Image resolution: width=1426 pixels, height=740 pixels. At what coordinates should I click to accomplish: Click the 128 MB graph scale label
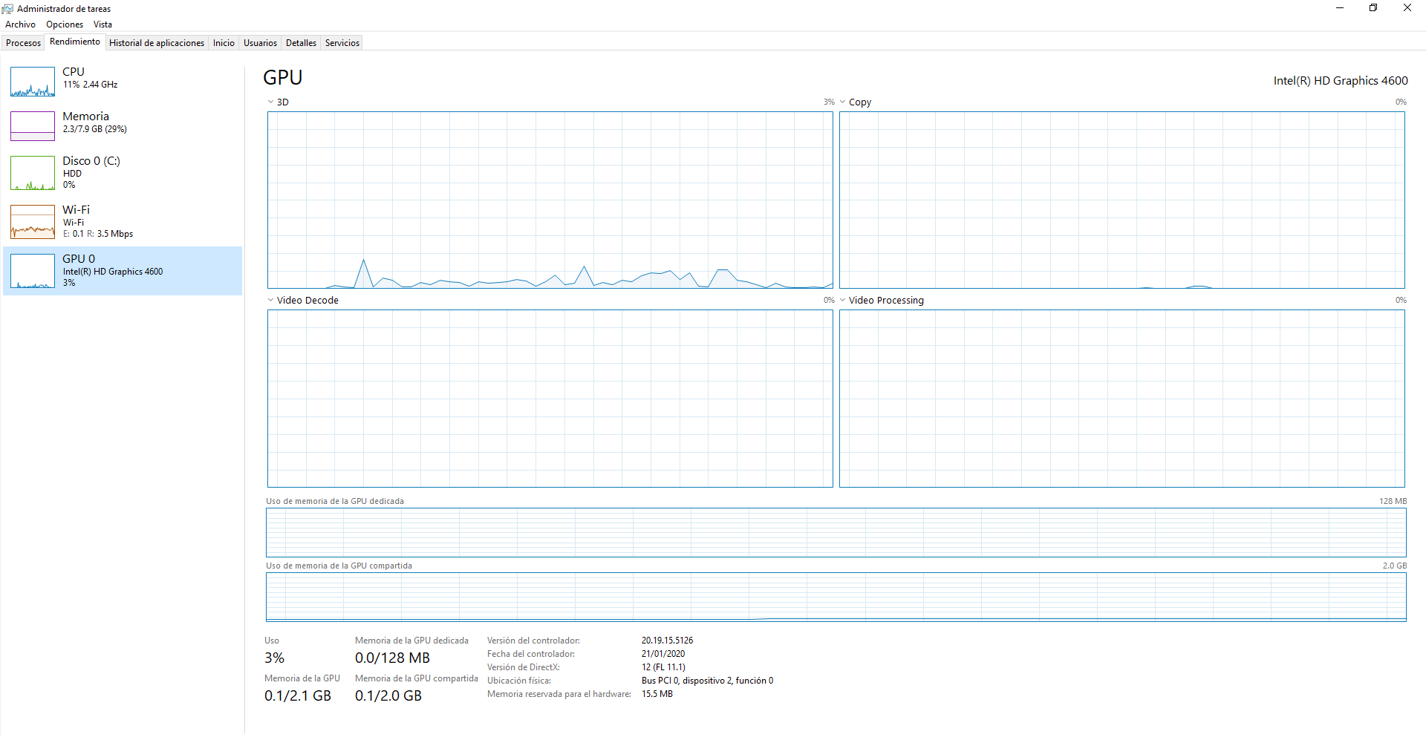pyautogui.click(x=1393, y=501)
